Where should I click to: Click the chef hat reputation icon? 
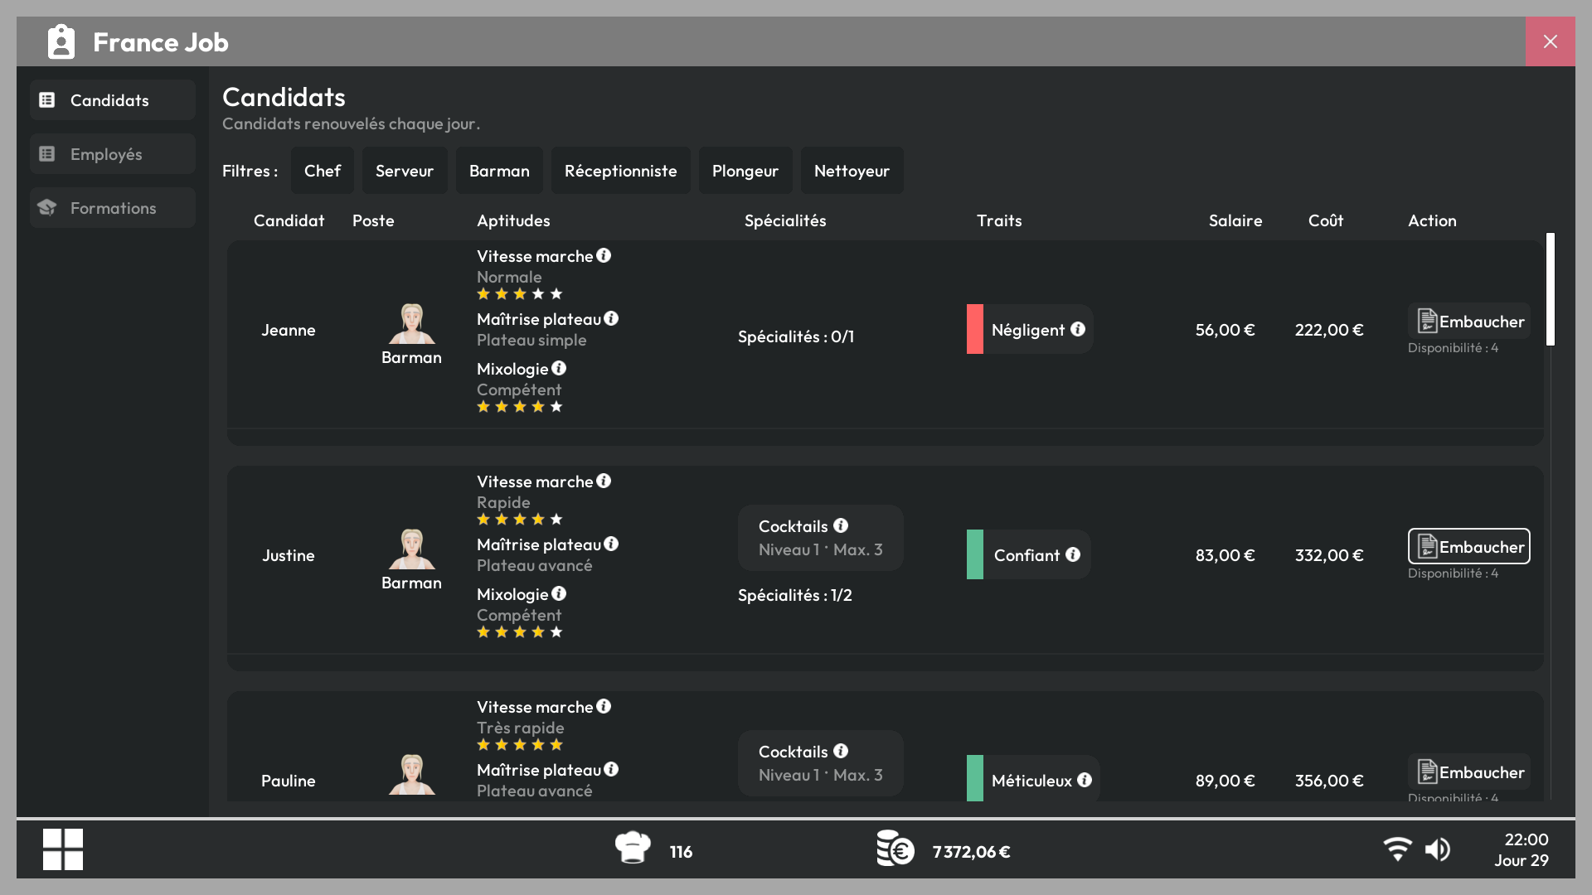[633, 848]
